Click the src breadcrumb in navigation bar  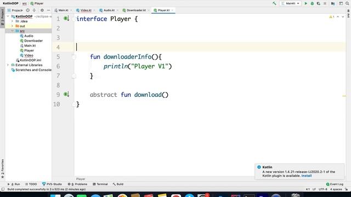coord(25,3)
